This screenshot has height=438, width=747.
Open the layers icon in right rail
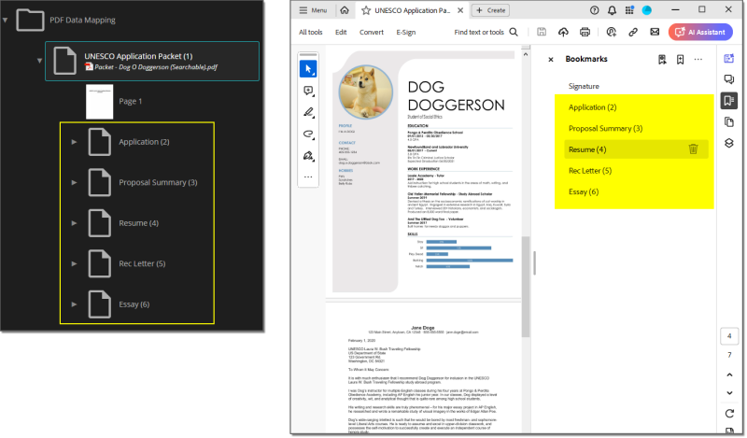729,143
